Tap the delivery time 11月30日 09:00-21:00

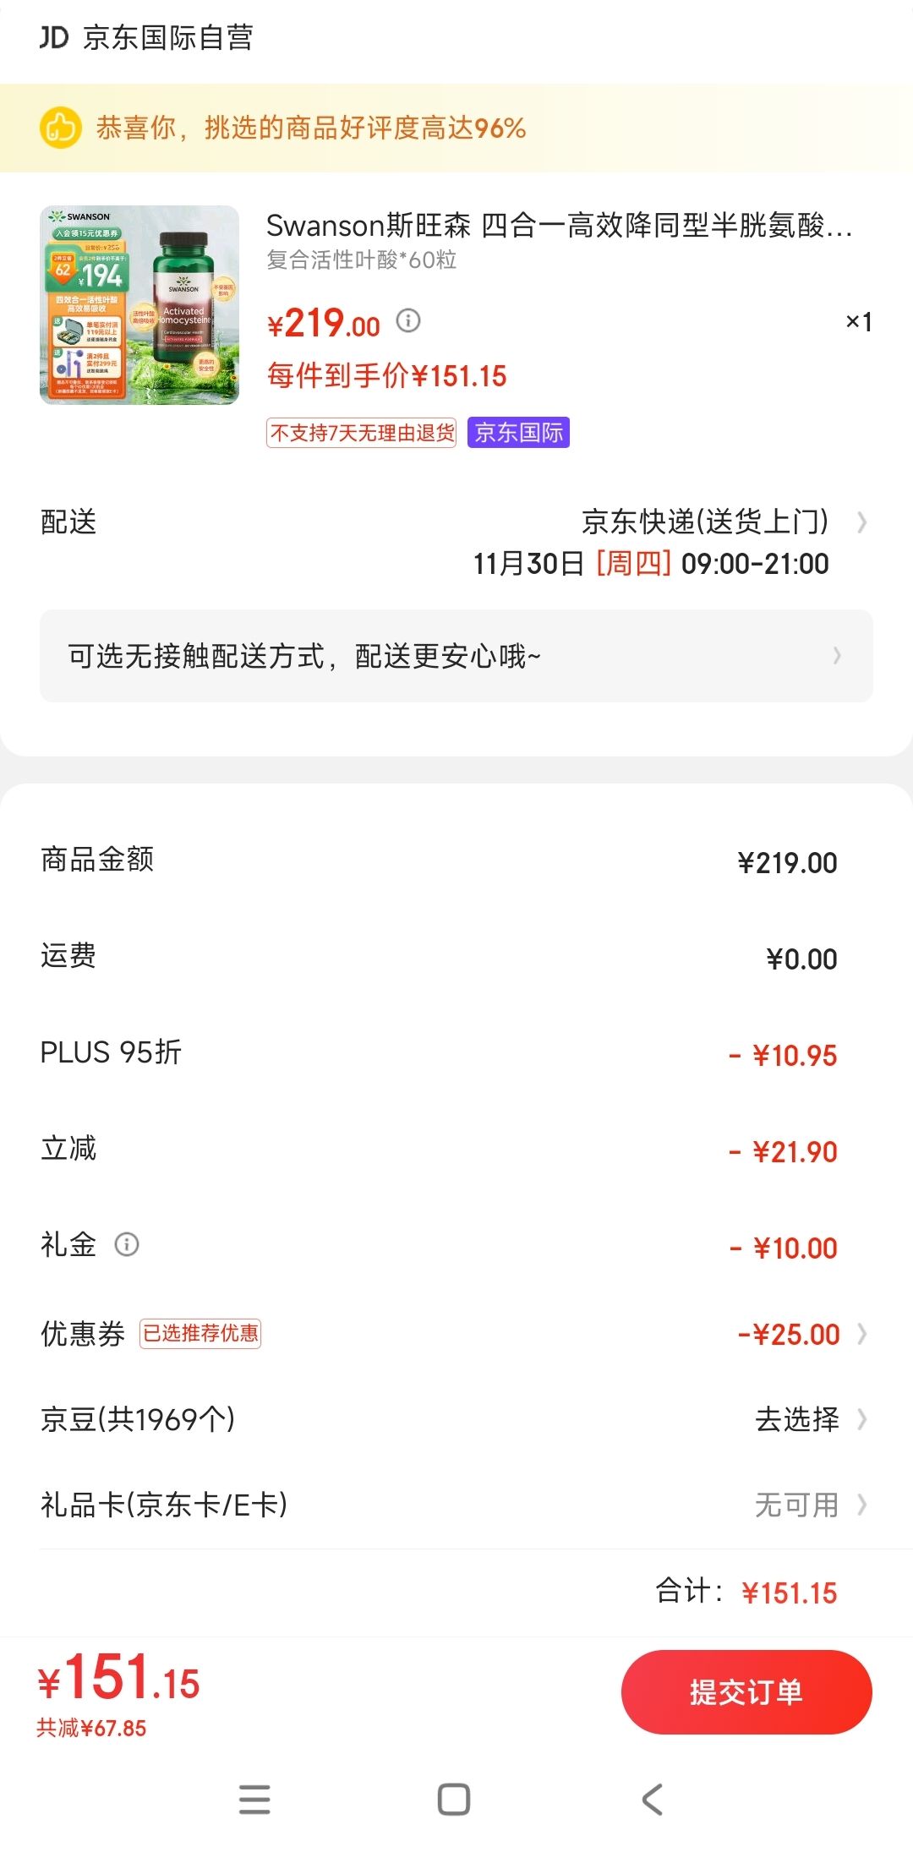(x=651, y=563)
